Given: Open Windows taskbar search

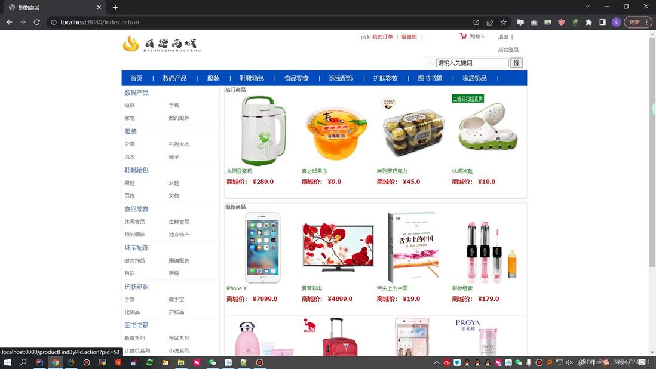Looking at the screenshot, I should (x=23, y=362).
